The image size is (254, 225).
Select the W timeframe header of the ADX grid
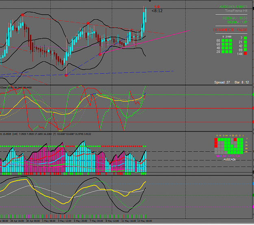[220, 135]
